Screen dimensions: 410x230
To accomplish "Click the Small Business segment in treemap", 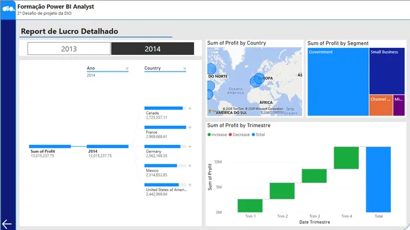I will point(387,71).
